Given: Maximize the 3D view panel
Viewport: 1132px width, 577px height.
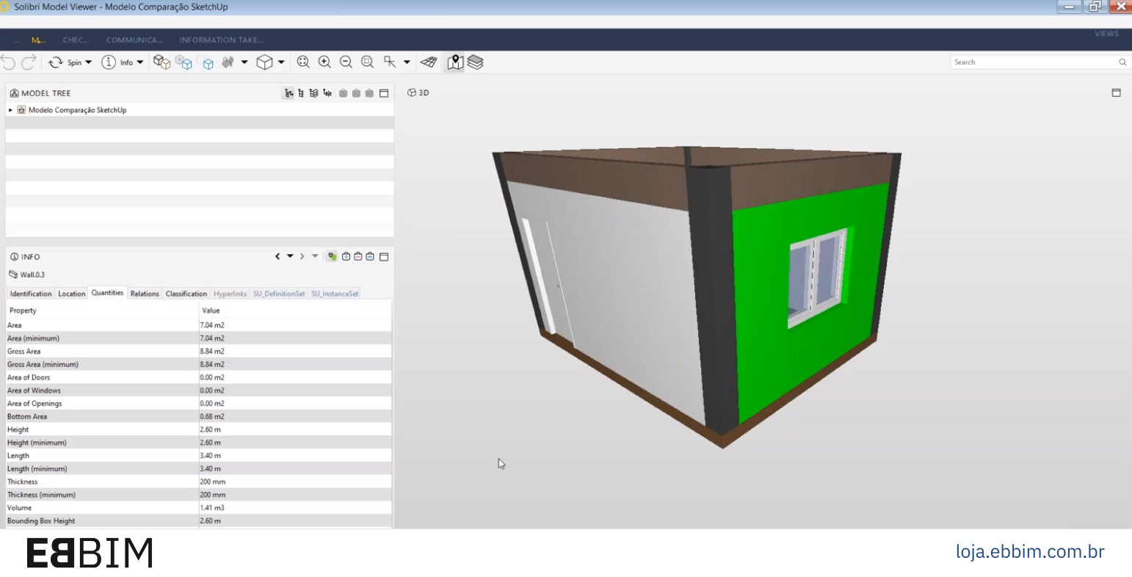Looking at the screenshot, I should (1116, 92).
